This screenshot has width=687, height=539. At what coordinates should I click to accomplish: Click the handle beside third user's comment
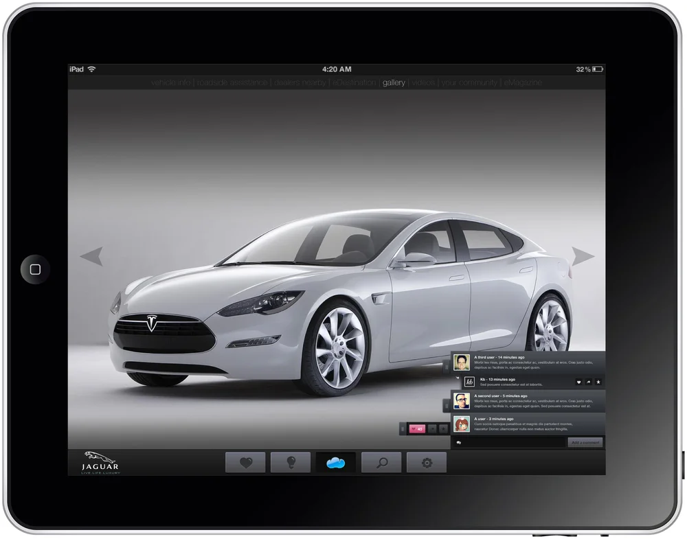point(447,367)
